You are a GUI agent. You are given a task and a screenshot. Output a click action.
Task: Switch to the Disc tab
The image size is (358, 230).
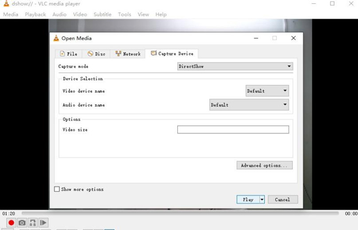click(96, 54)
